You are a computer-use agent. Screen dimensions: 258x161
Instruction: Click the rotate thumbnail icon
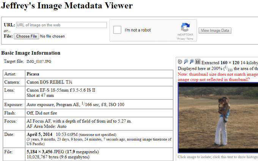[180, 62]
